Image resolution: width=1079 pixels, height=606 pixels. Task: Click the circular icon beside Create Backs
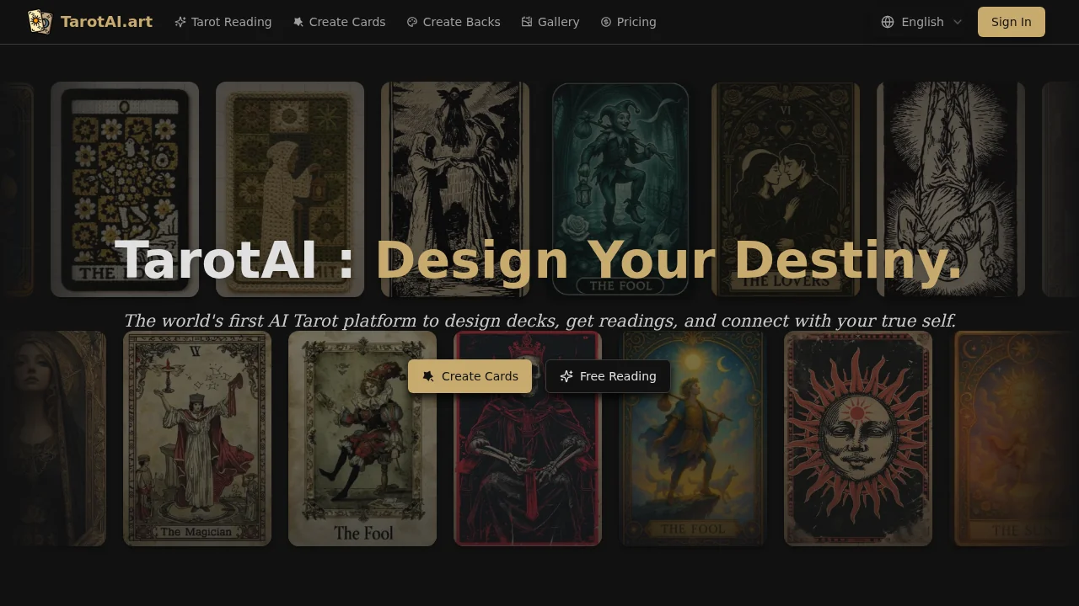(x=411, y=22)
